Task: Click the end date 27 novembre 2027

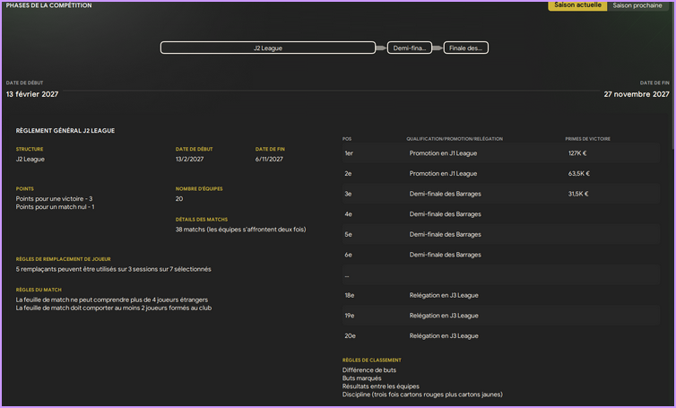Action: 637,94
